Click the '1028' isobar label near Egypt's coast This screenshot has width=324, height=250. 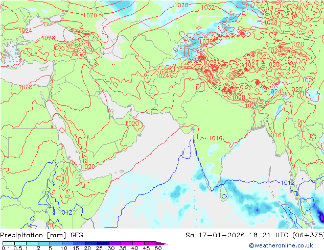[x=26, y=87]
